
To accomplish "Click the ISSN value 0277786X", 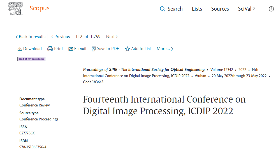I will pyautogui.click(x=27, y=133).
